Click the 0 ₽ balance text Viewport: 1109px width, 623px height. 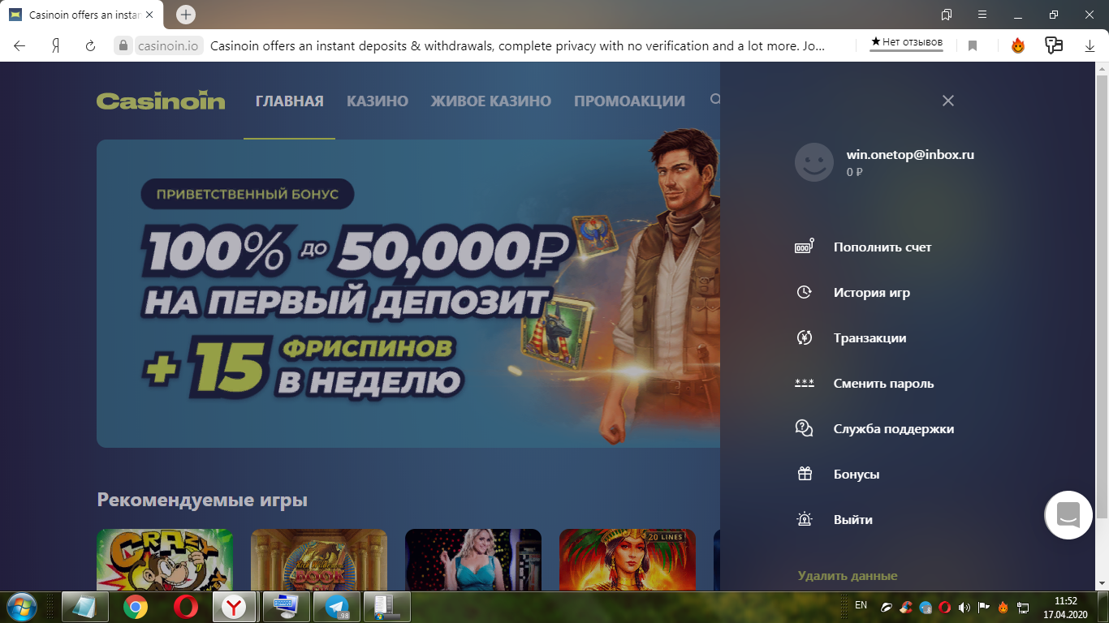pos(855,172)
